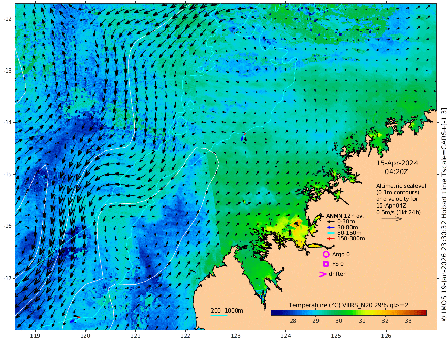The height and width of the screenshot is (345, 447).
Task: Click the magenta Argo circle symbol
Action: [x=326, y=254]
